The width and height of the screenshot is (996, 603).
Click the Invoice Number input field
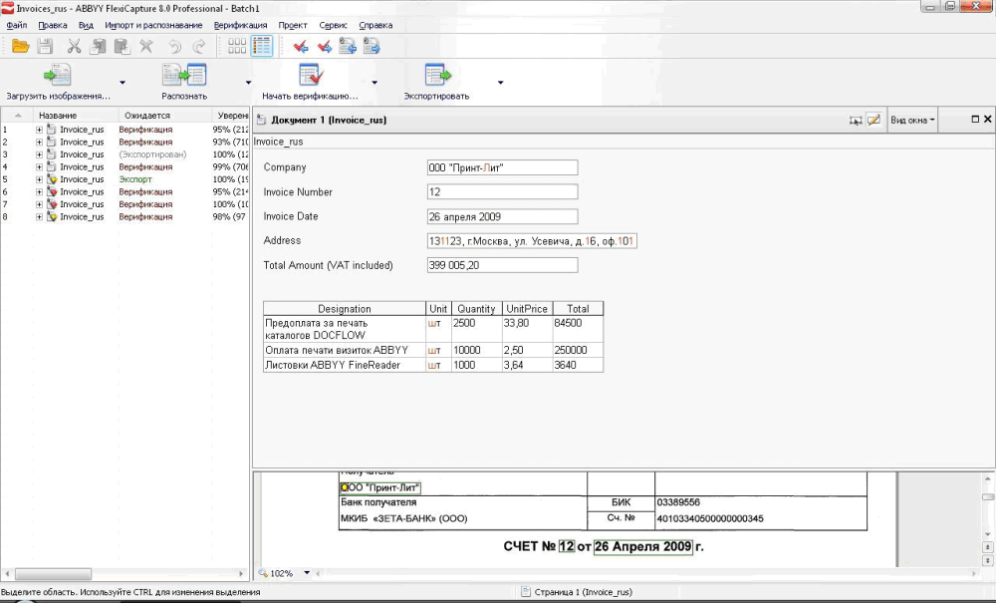tap(502, 192)
